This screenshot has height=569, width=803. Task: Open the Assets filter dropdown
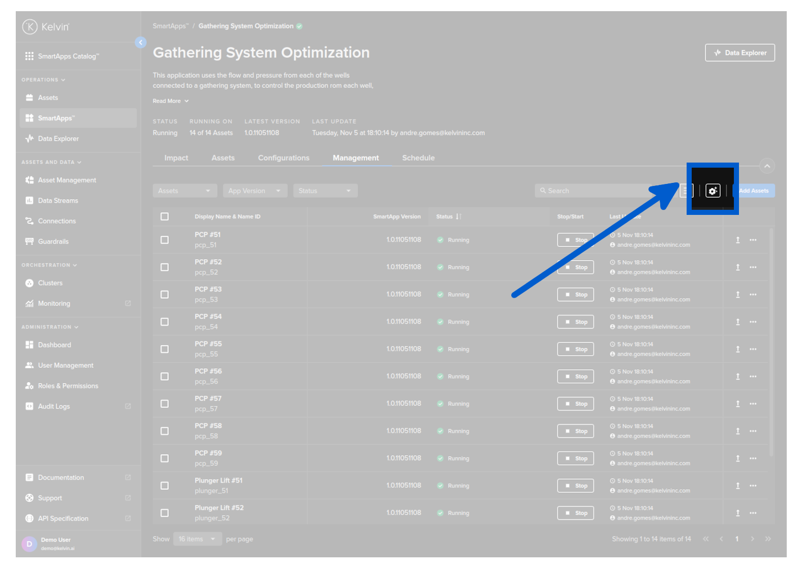click(184, 191)
